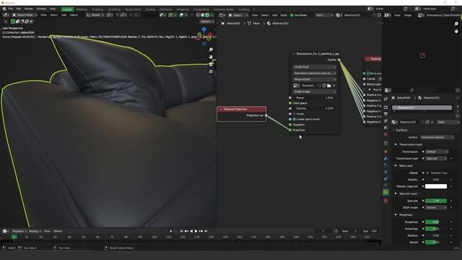
Task: Open the Output properties tab icon
Action: (x=385, y=114)
